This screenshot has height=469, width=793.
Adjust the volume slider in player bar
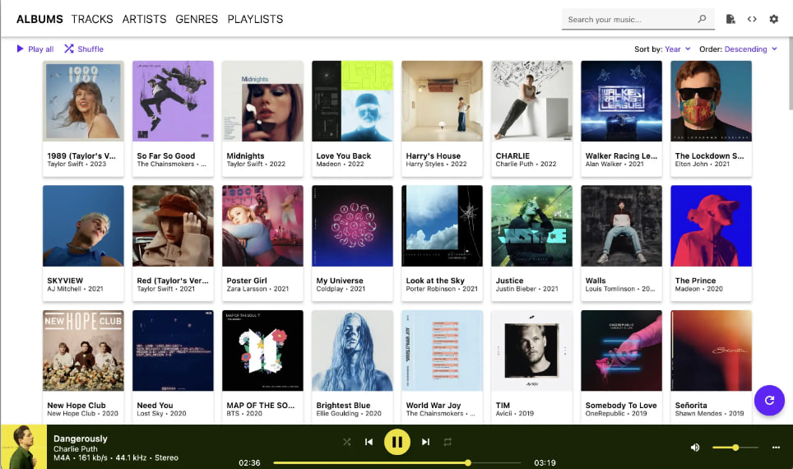[735, 448]
